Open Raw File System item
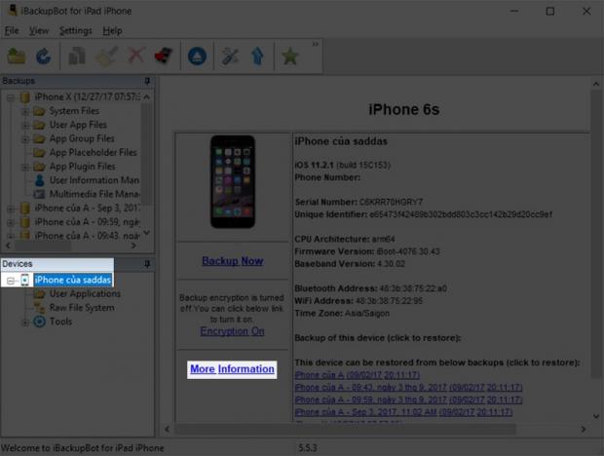The height and width of the screenshot is (456, 604). click(82, 308)
